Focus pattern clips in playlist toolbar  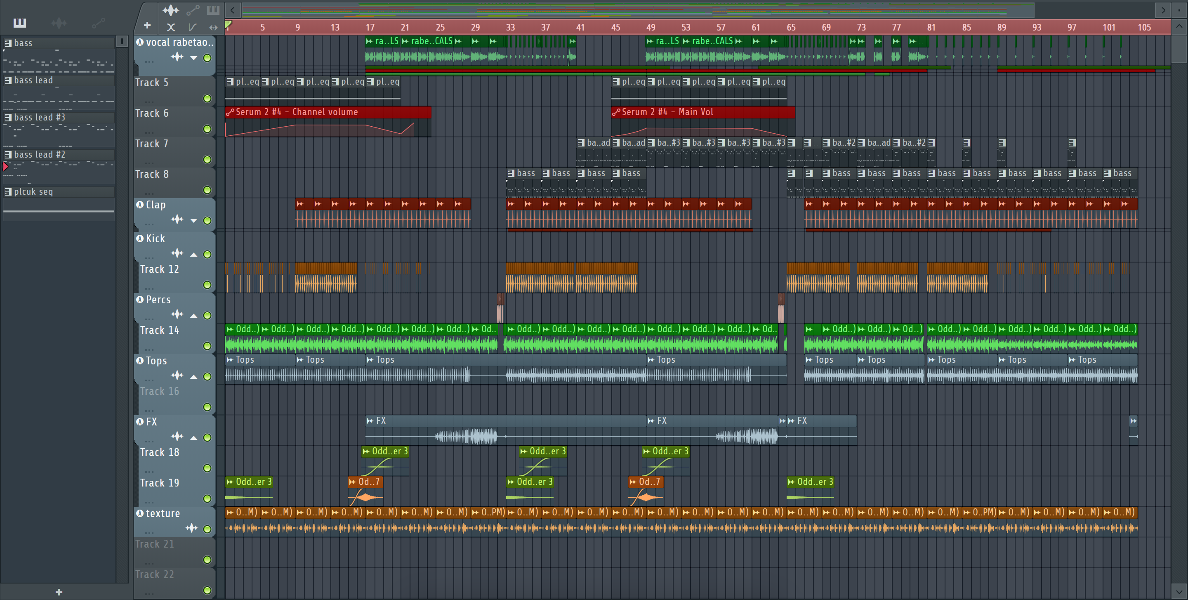pos(213,9)
